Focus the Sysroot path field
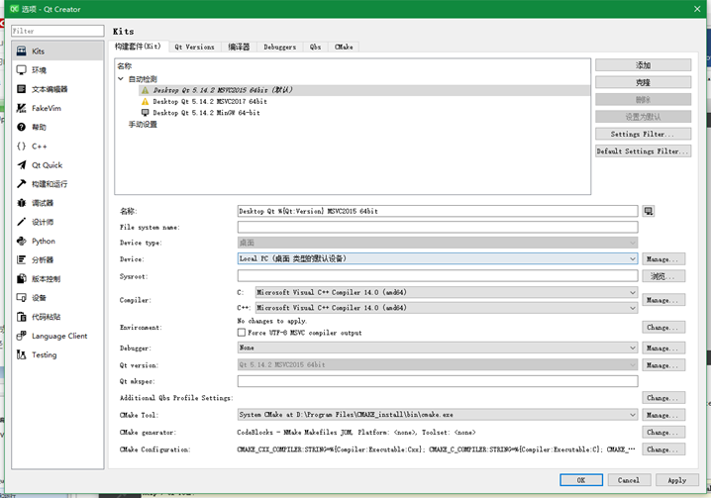The width and height of the screenshot is (711, 498). (x=438, y=276)
